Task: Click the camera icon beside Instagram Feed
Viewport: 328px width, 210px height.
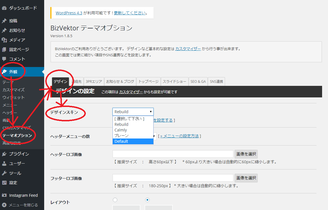Action: [4, 195]
